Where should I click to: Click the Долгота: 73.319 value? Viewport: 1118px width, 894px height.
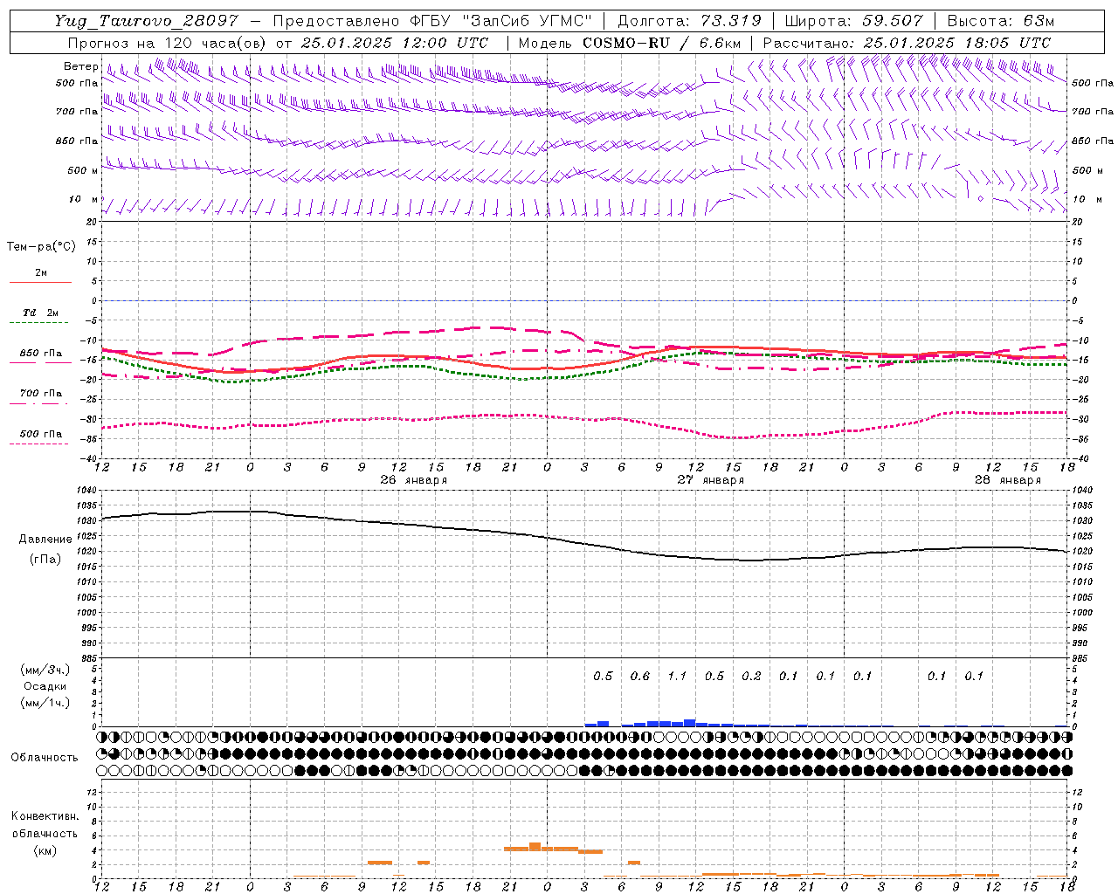pyautogui.click(x=690, y=21)
